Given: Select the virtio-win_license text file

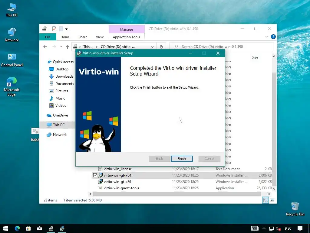Looking at the screenshot, I should pos(118,169).
